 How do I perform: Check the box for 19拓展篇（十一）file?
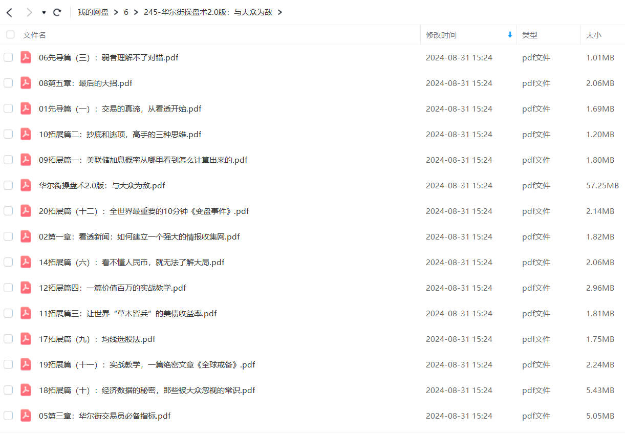(8, 364)
